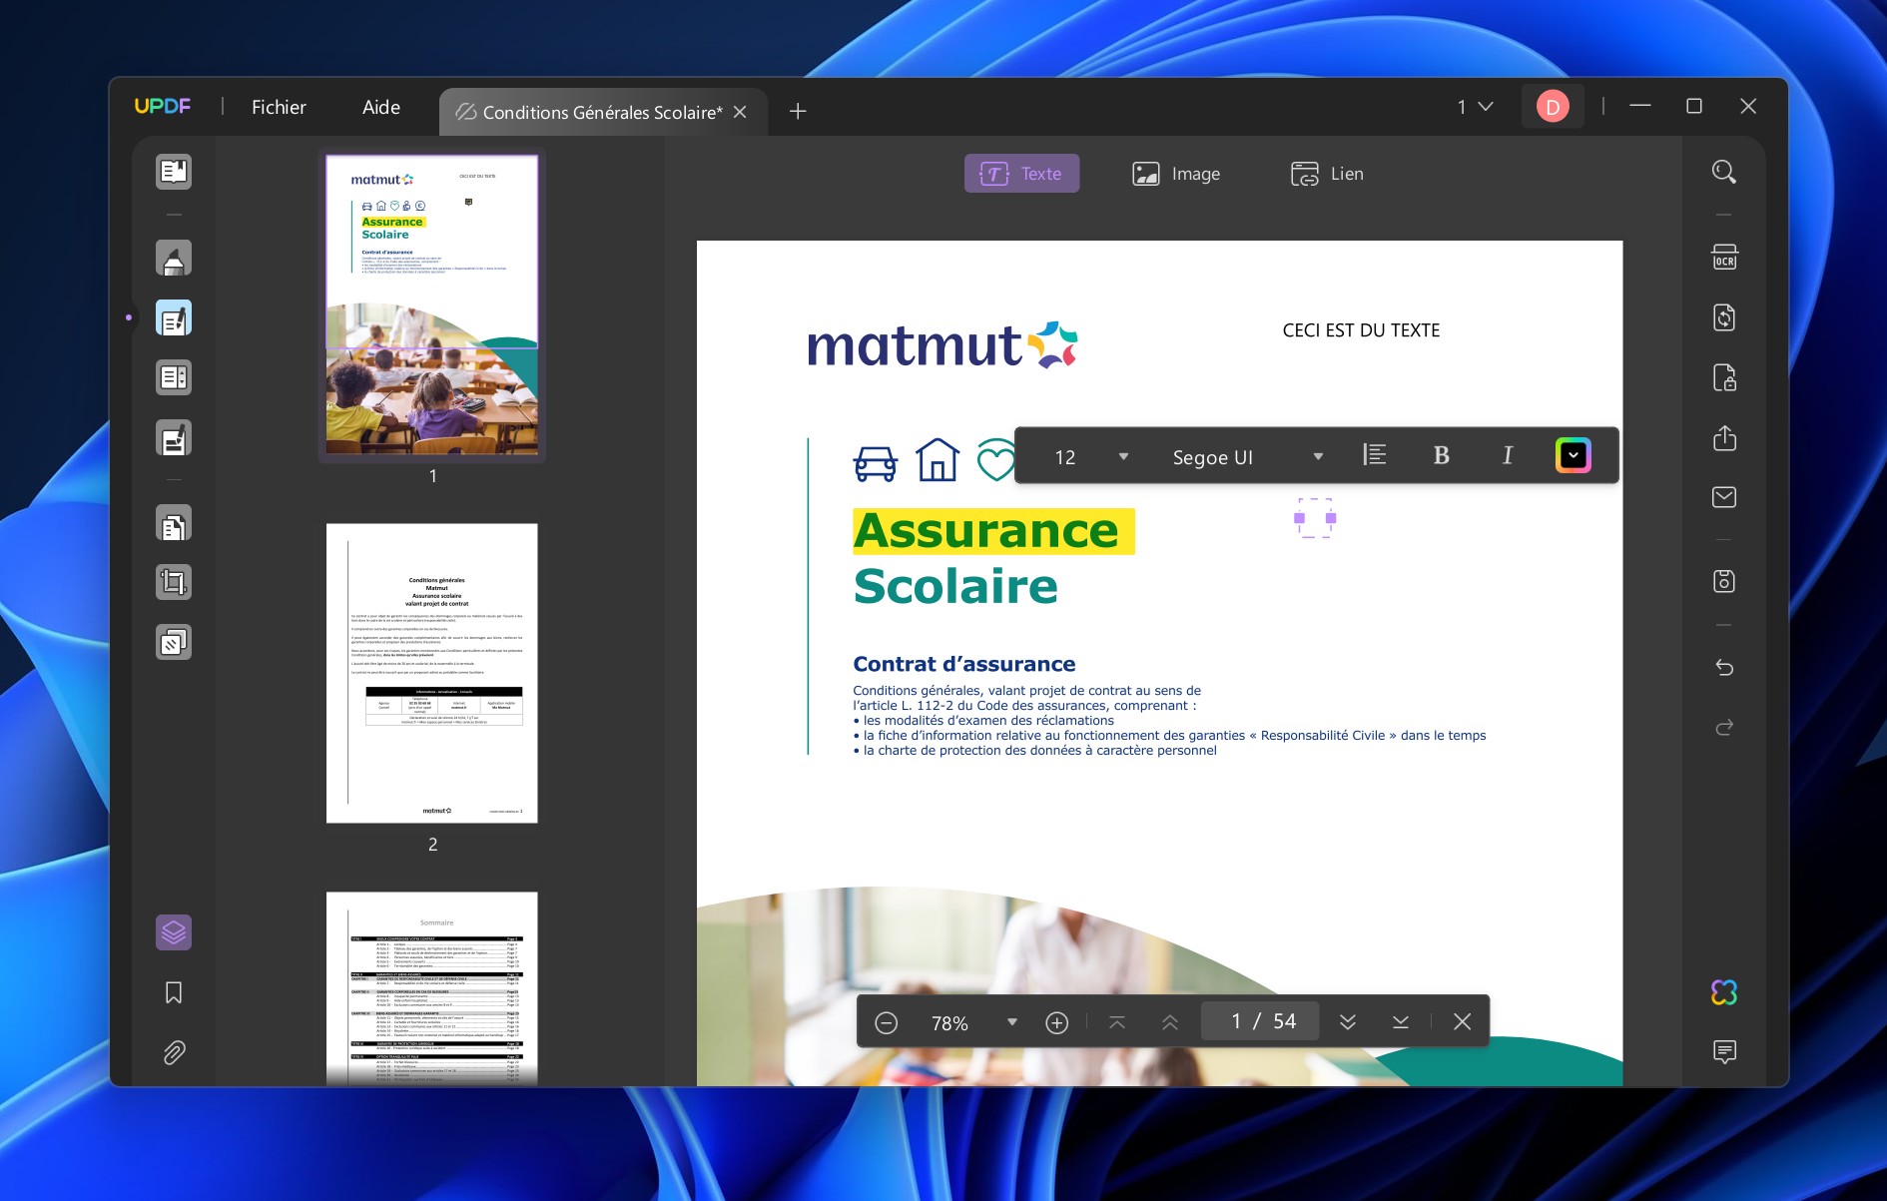The image size is (1887, 1201).
Task: Toggle italic text formatting
Action: tap(1507, 456)
